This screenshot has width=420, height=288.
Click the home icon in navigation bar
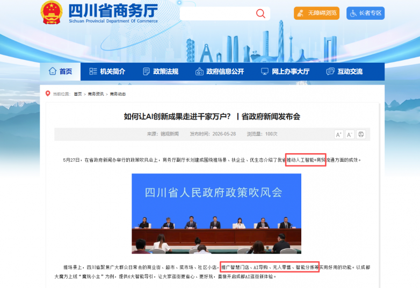(x=53, y=71)
